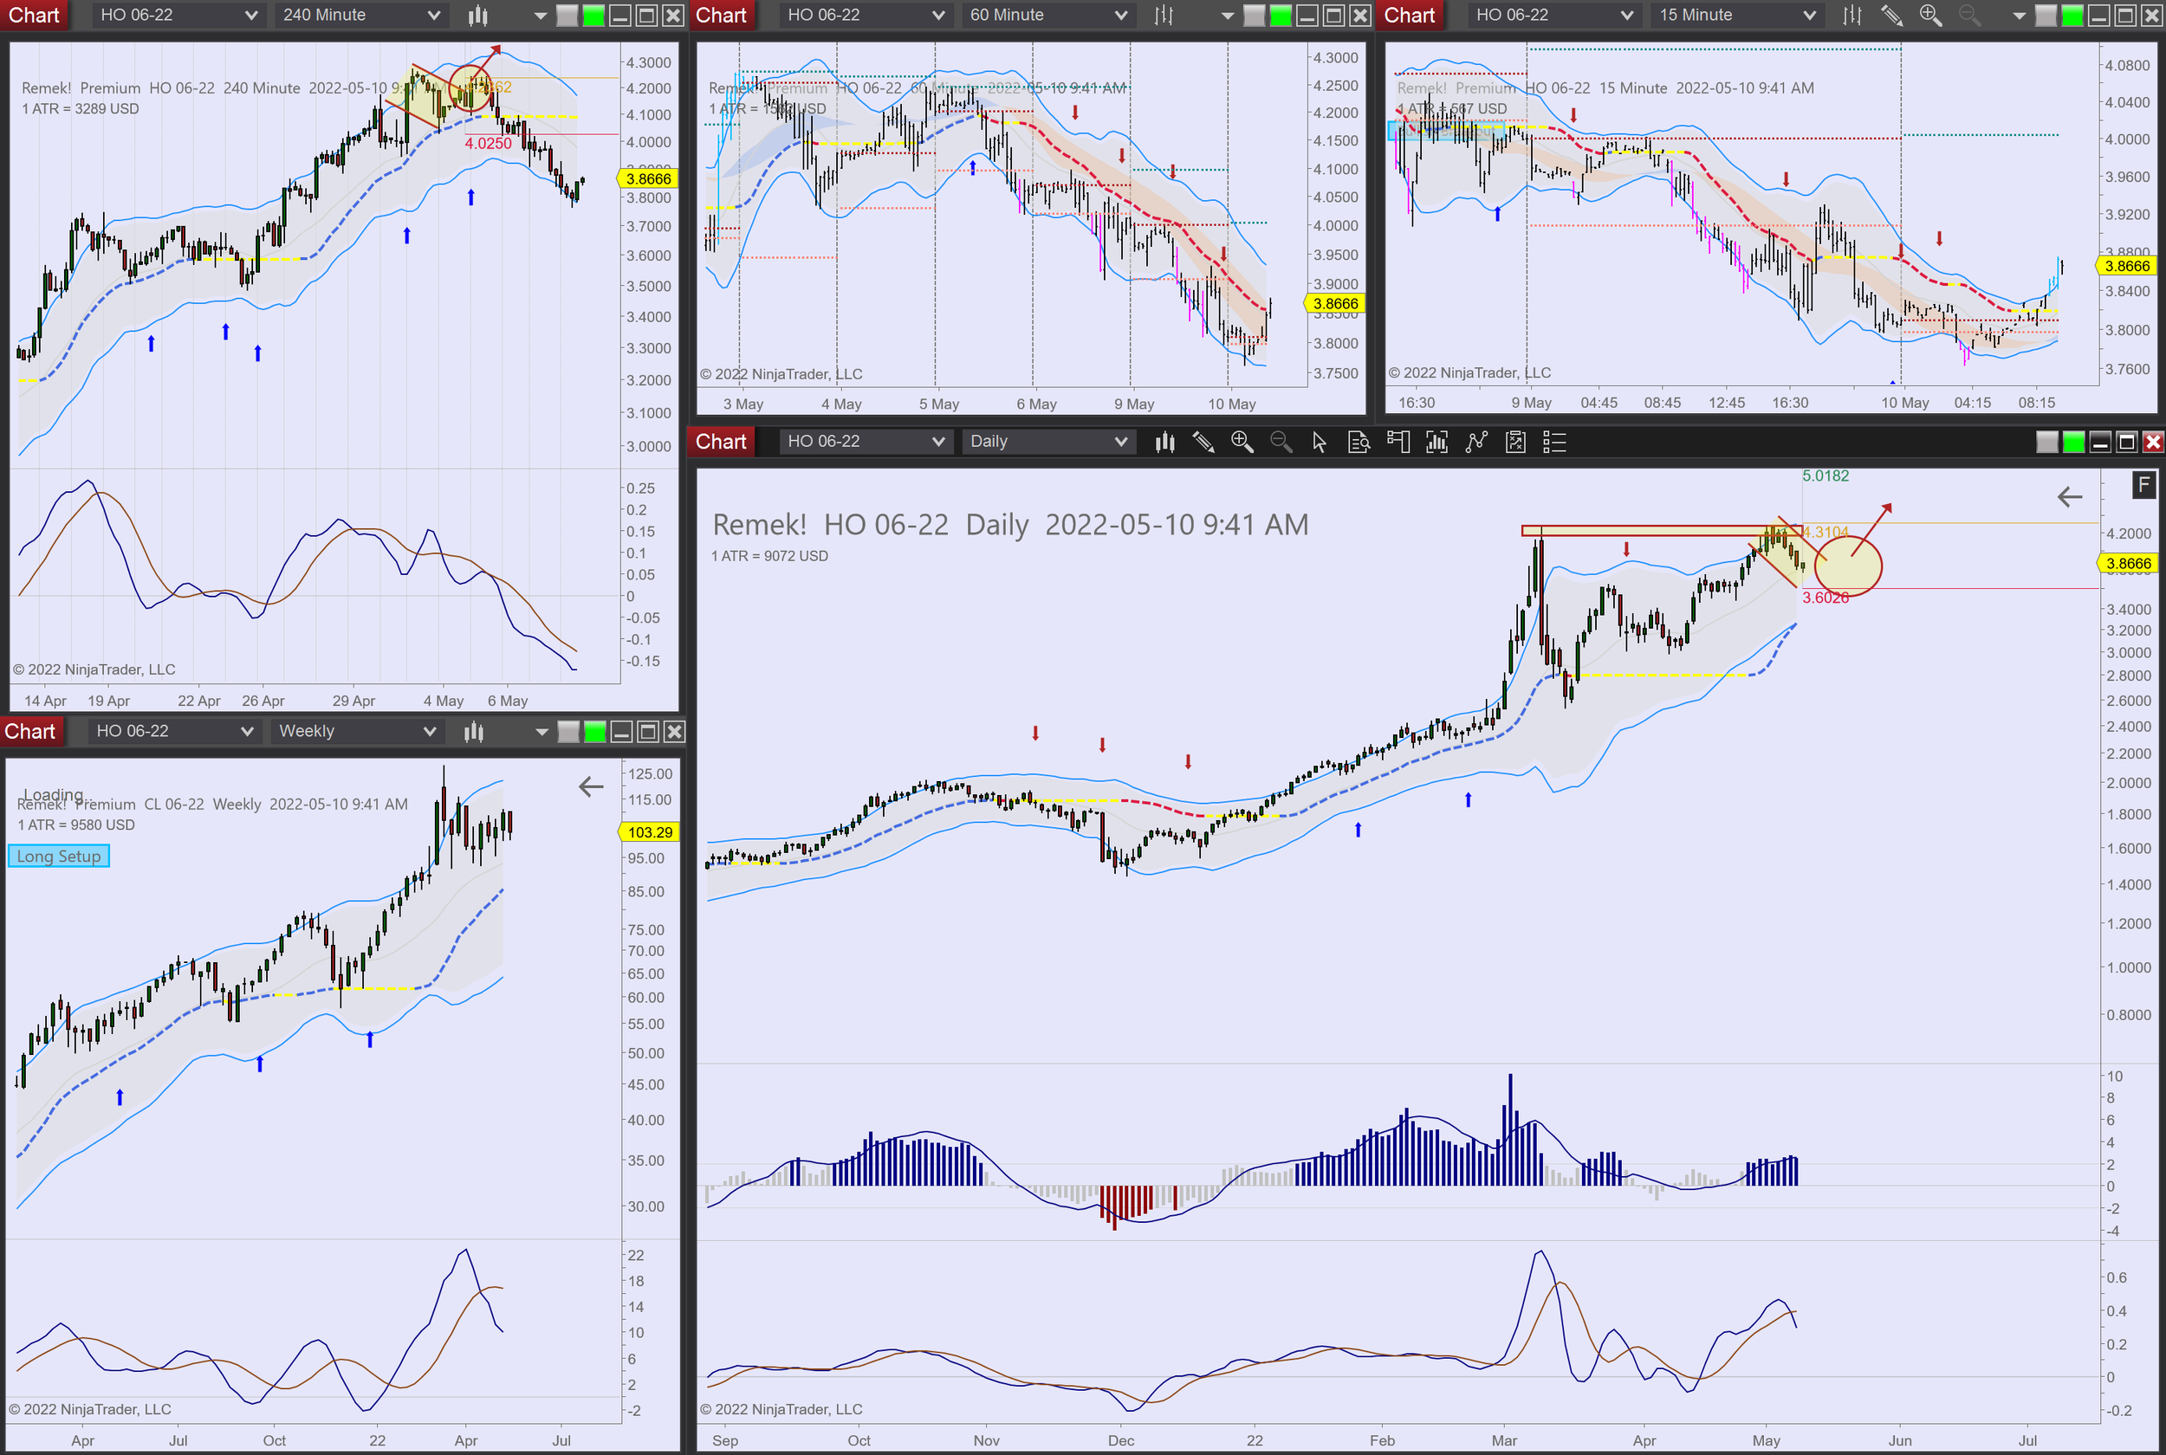Expand HO 06-22 instrument dropdown in Daily chart
The width and height of the screenshot is (2166, 1455).
tap(863, 442)
